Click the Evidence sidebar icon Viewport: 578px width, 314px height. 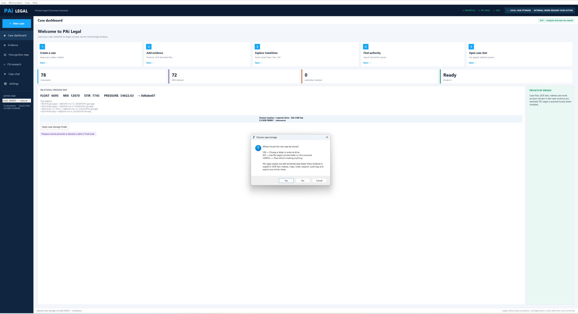tap(5, 45)
